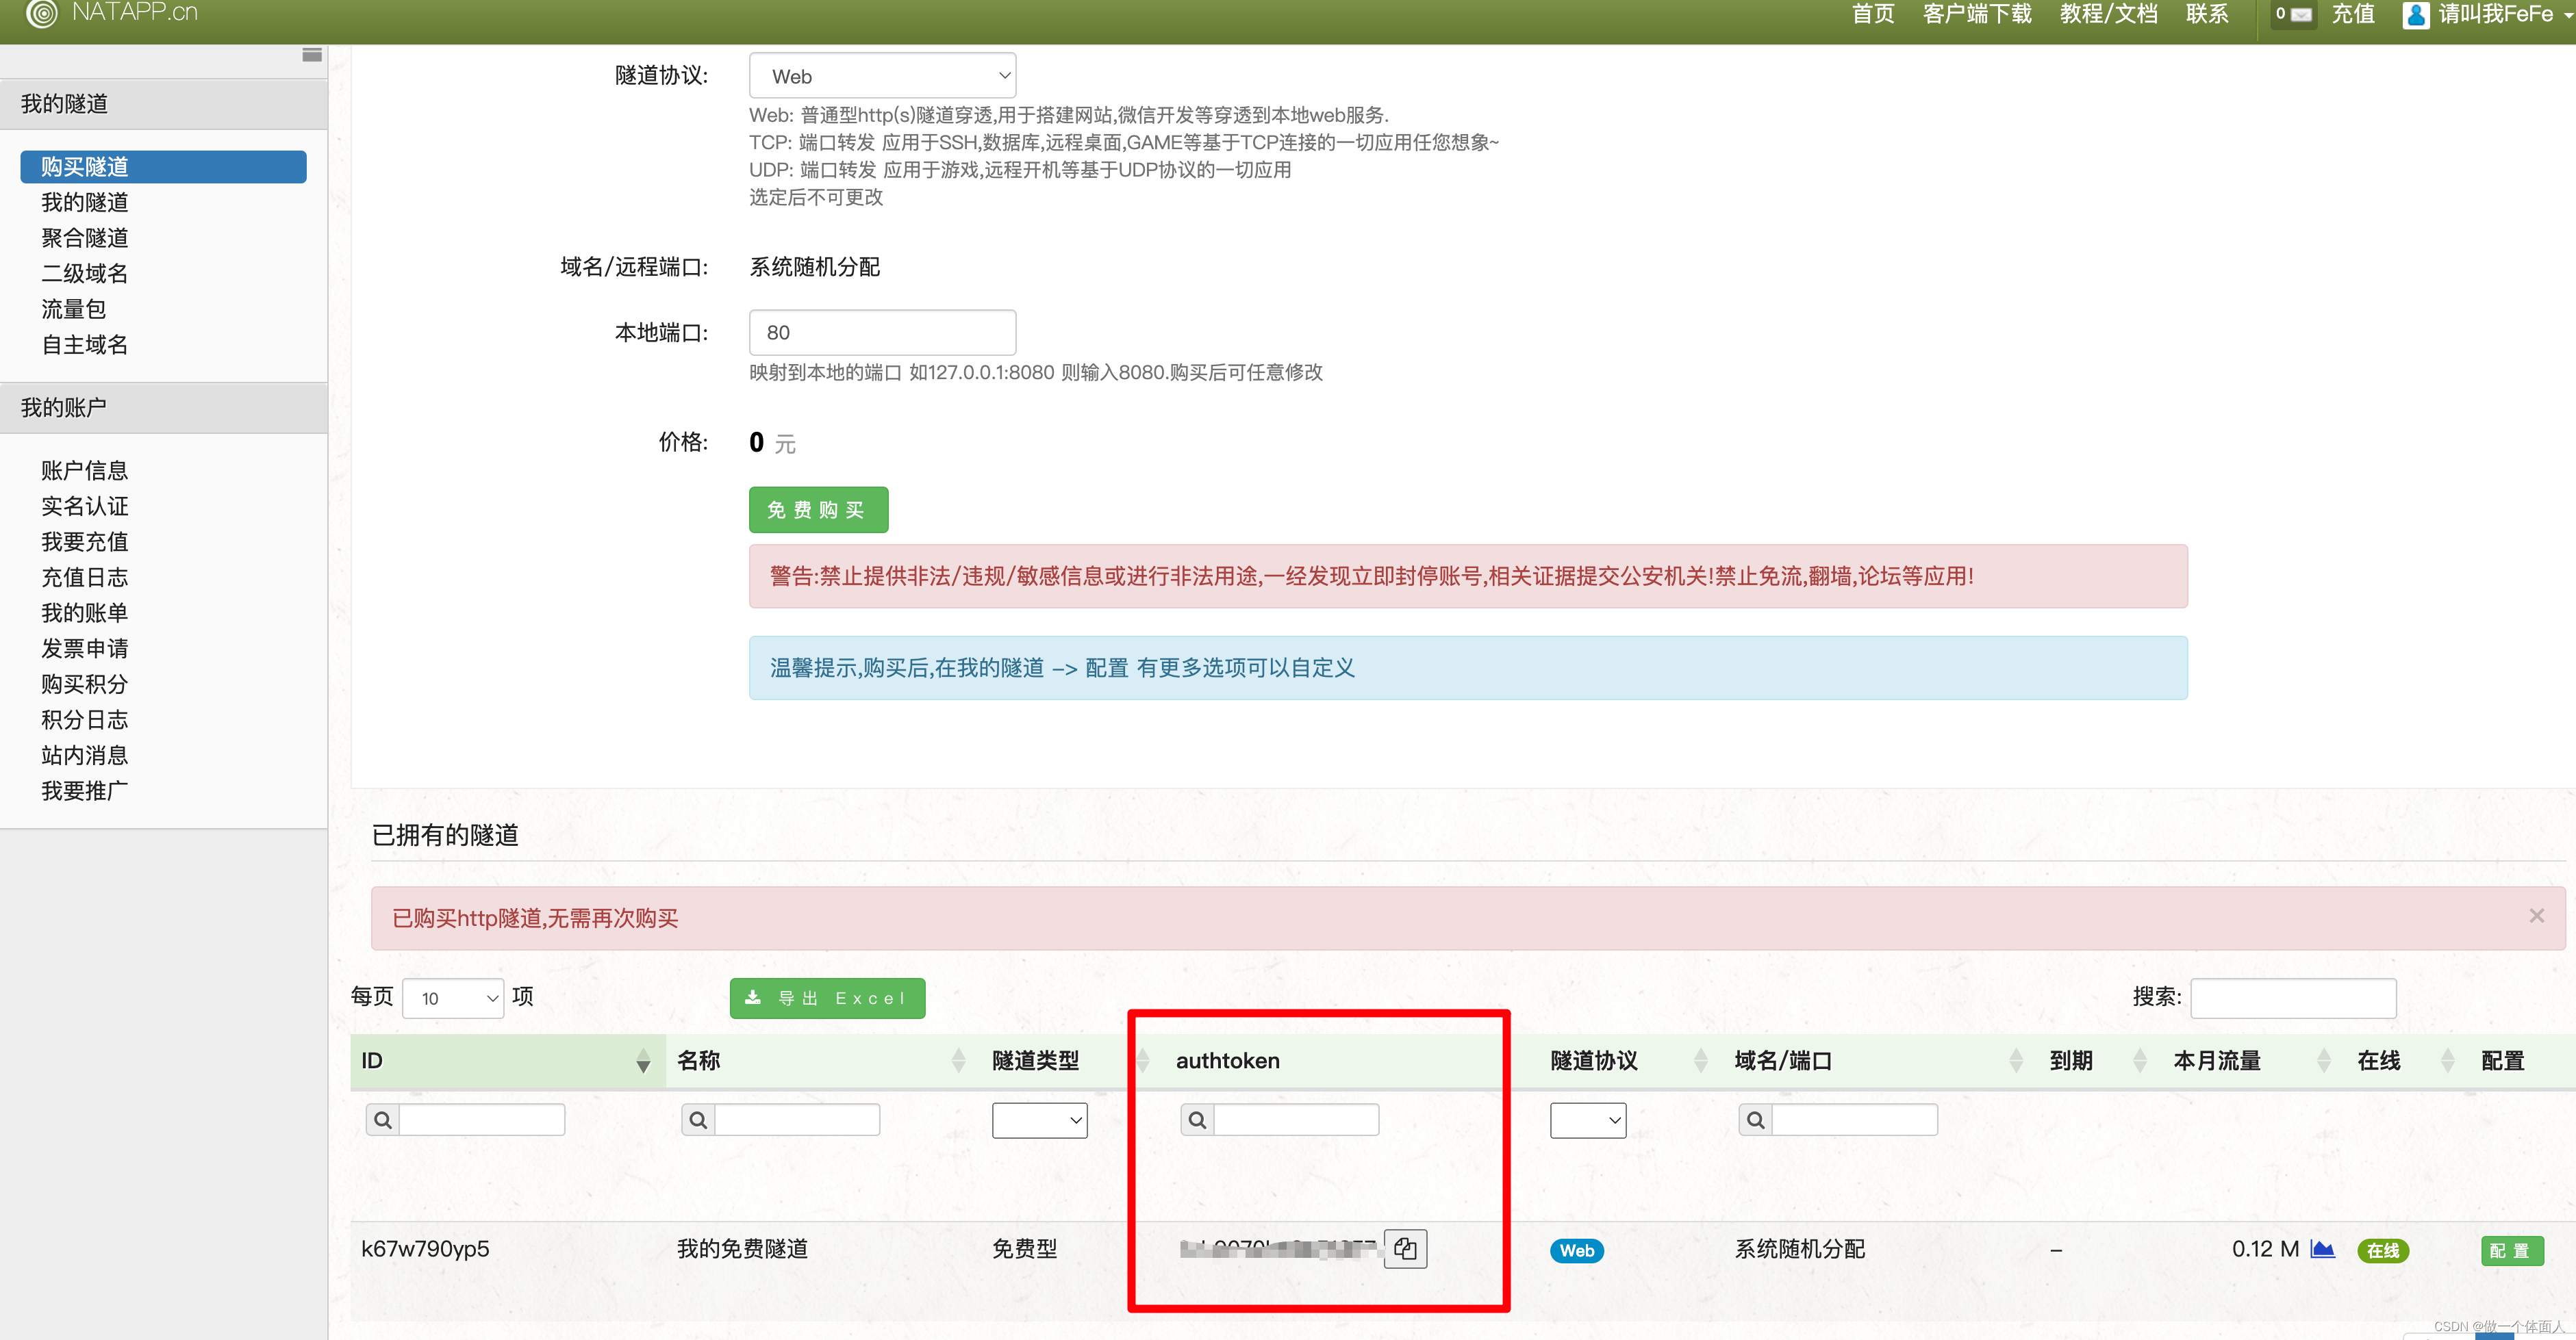2576x1340 pixels.
Task: Open the tunnel type filter dropdown
Action: (x=1039, y=1120)
